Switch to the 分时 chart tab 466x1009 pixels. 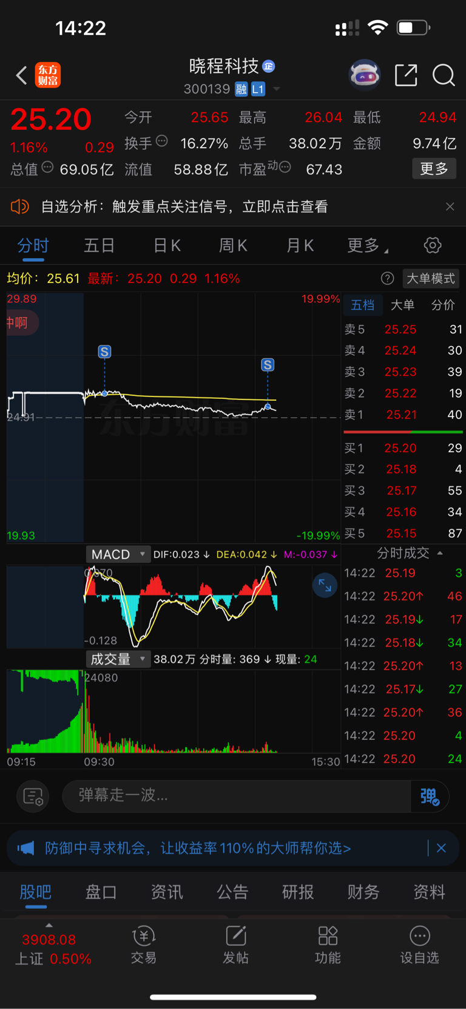point(33,245)
